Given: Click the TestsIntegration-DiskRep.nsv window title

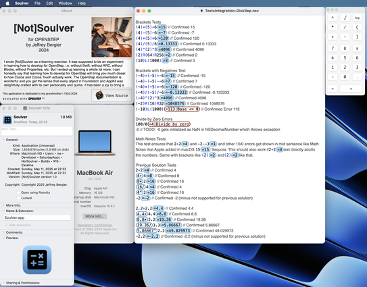Looking at the screenshot, I should coord(232,11).
